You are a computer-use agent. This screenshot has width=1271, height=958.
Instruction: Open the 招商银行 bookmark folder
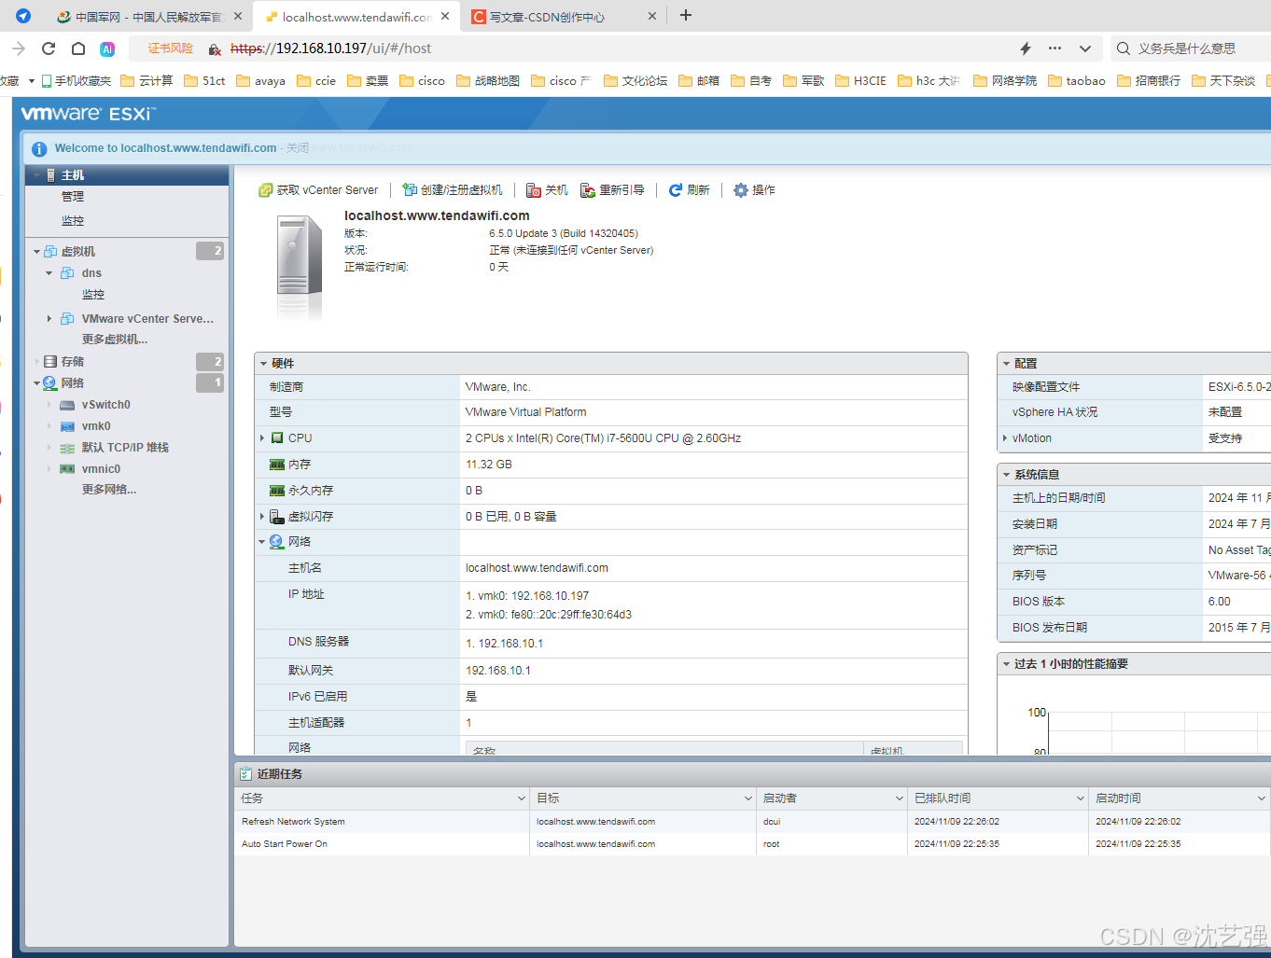(1149, 81)
